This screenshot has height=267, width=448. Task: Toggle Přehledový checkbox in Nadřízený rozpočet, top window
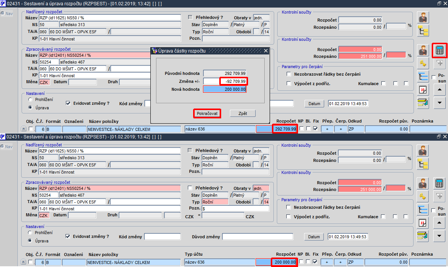tap(190, 17)
